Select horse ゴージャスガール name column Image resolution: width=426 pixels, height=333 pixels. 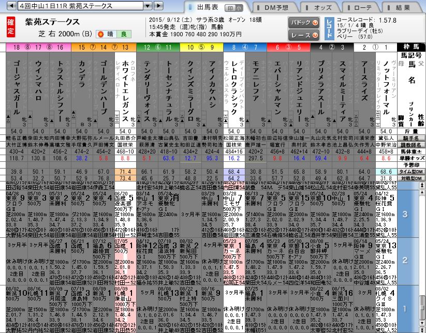(17, 87)
